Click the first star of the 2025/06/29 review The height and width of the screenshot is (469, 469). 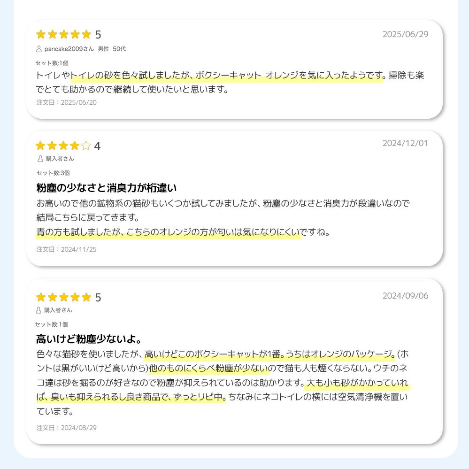pos(41,34)
